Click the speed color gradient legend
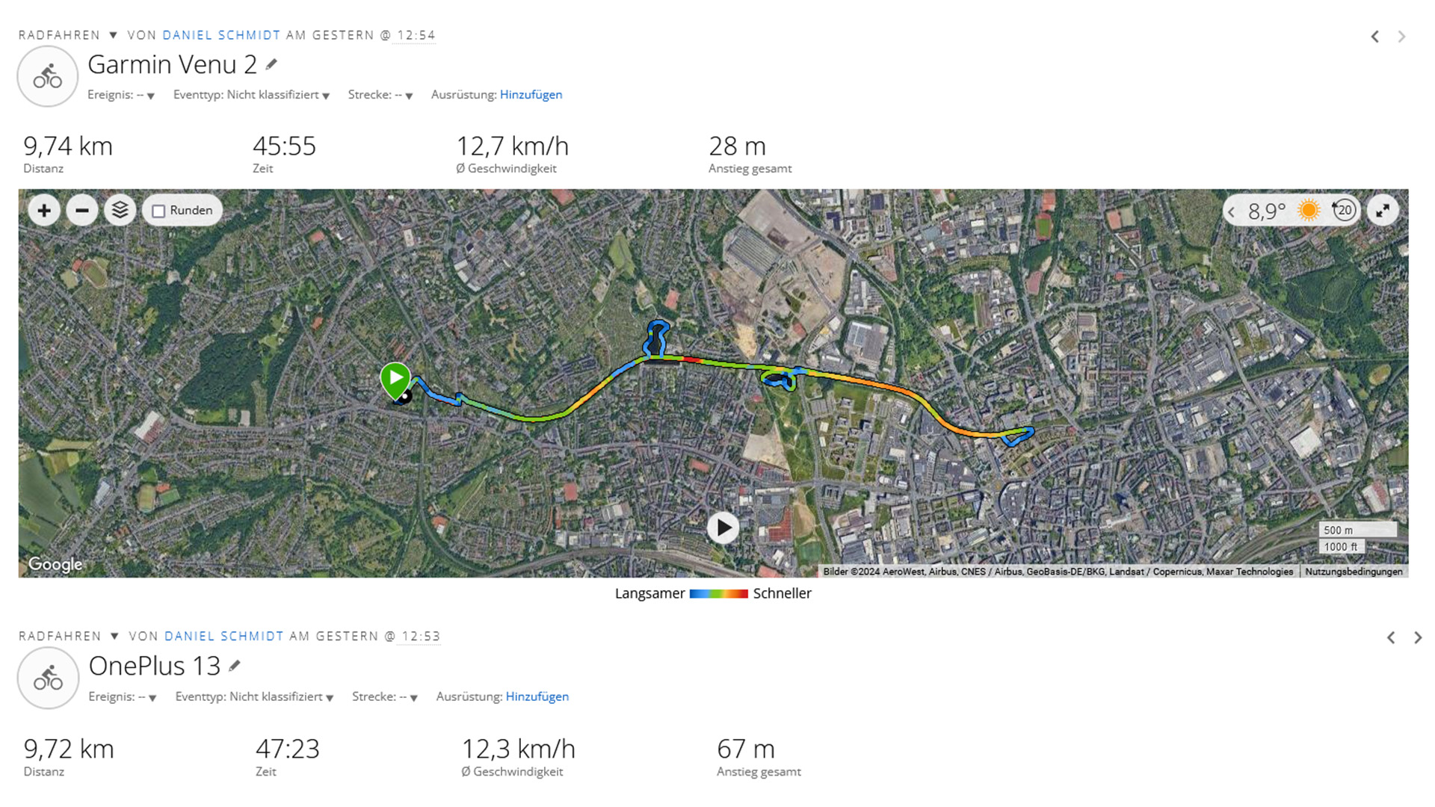Screen dimensions: 1435x807 point(718,594)
